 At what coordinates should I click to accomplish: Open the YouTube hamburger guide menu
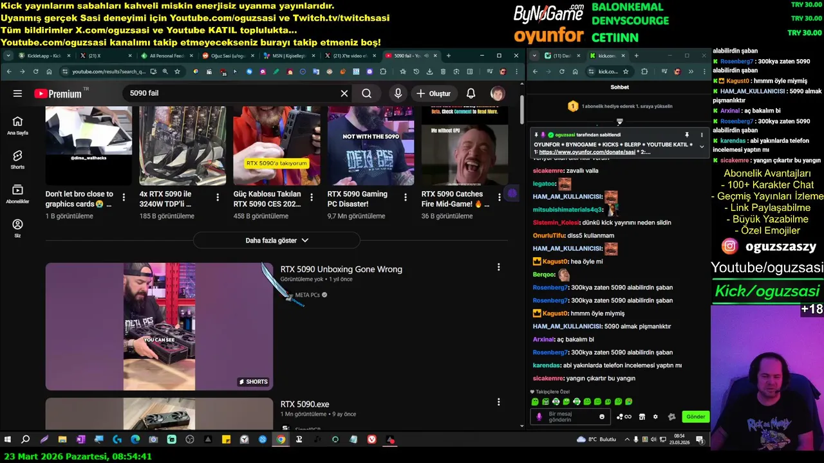17,93
